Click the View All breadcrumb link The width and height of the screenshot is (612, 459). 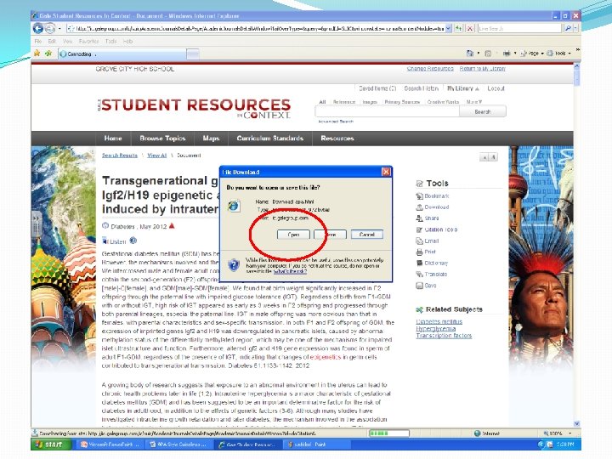157,156
